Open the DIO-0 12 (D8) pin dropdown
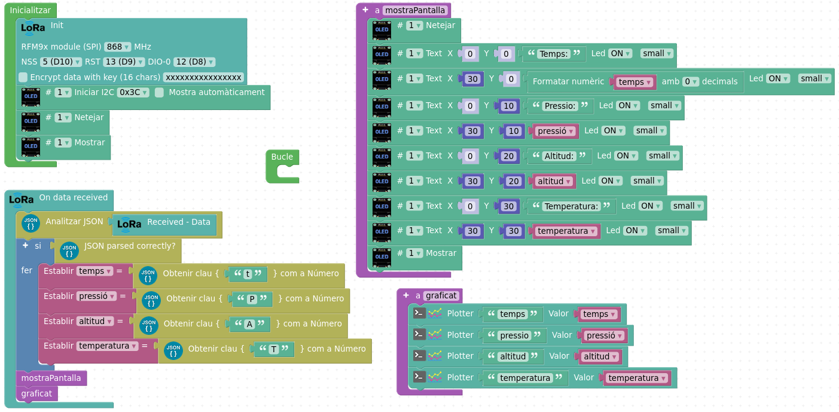Image resolution: width=839 pixels, height=412 pixels. click(194, 62)
